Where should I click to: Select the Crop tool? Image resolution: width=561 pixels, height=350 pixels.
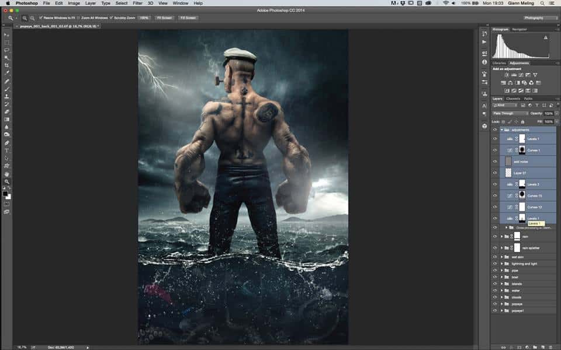click(7, 66)
